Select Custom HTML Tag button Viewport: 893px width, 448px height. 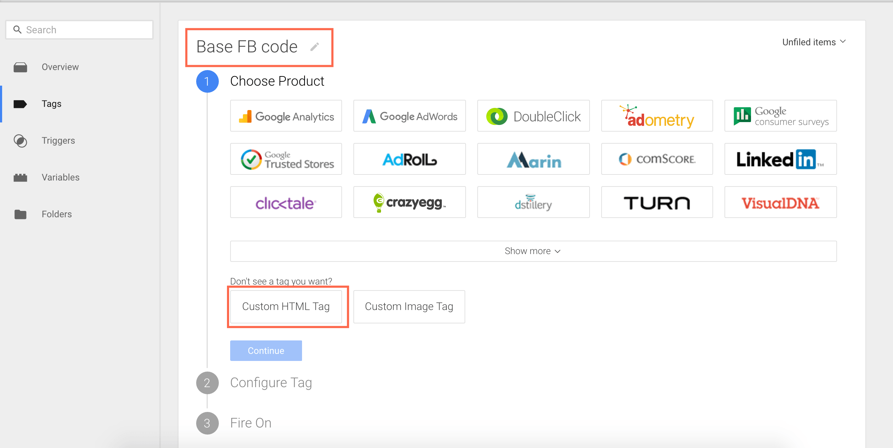click(x=286, y=306)
